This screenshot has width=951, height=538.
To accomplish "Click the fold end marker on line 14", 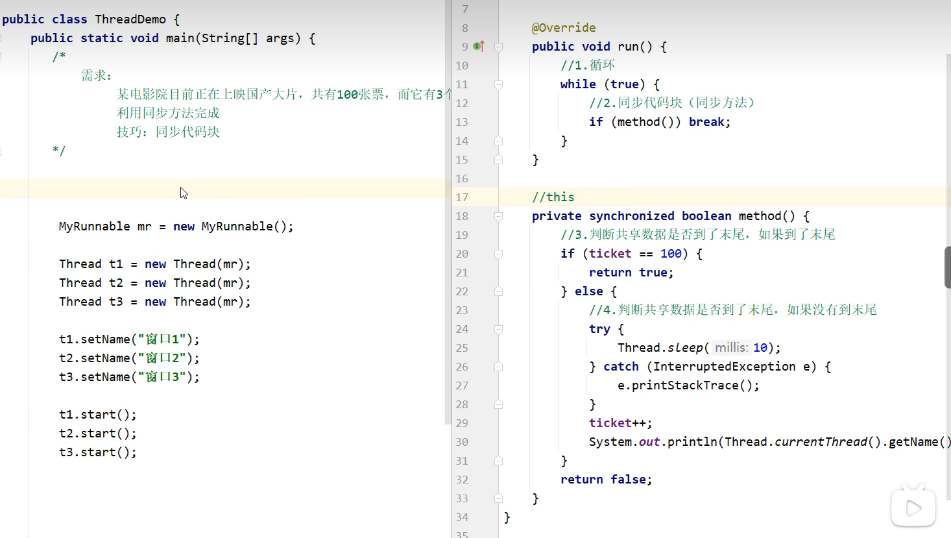I will tap(498, 141).
